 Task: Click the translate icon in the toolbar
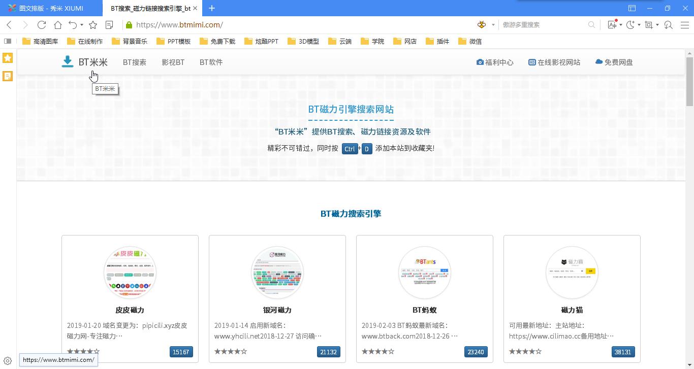(x=612, y=25)
